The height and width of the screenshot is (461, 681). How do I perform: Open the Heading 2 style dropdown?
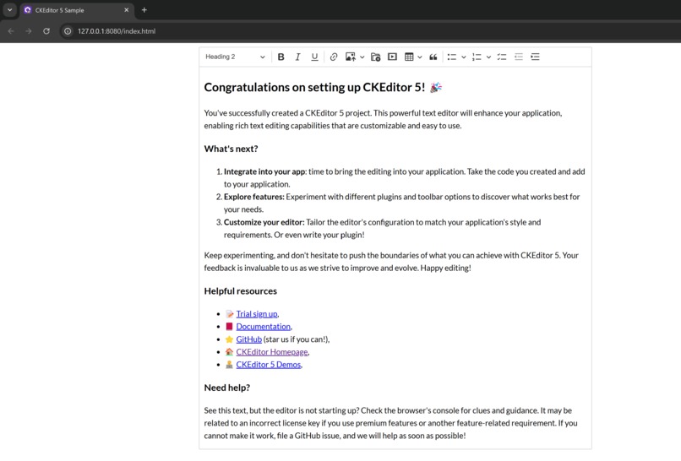point(235,57)
